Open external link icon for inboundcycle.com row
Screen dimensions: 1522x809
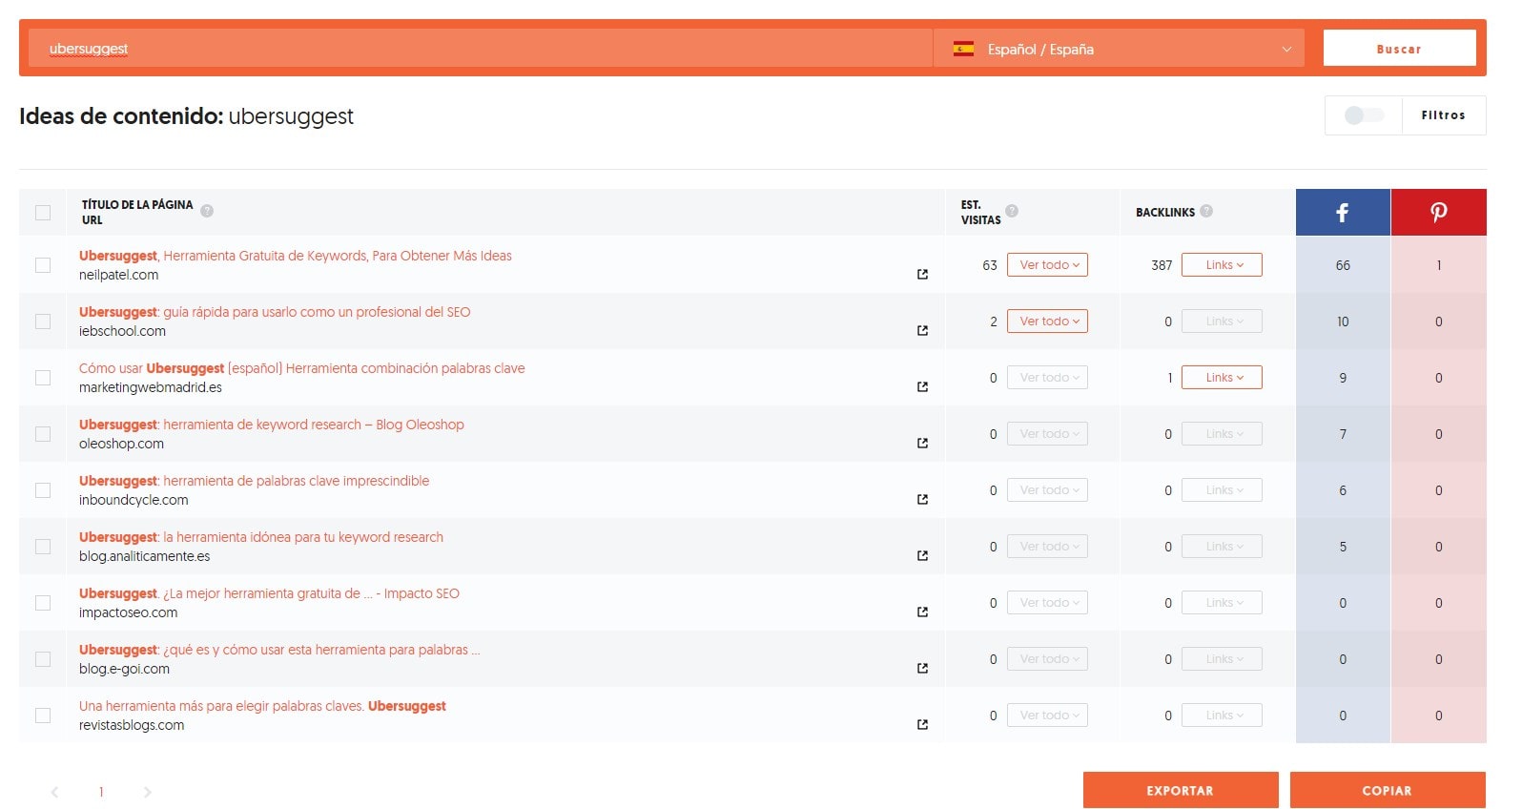pos(922,499)
